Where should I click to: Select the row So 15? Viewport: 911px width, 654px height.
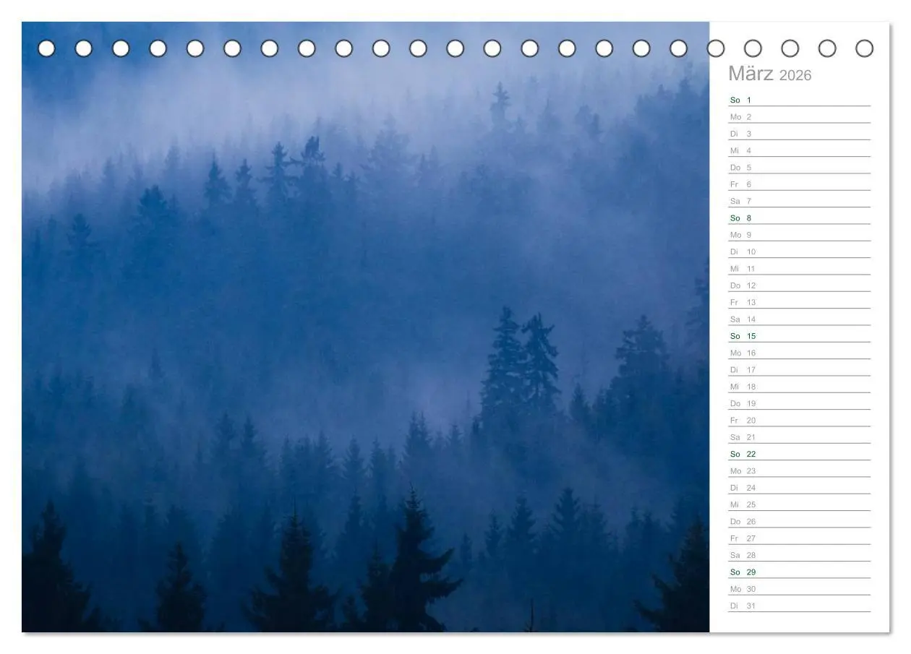tap(799, 336)
